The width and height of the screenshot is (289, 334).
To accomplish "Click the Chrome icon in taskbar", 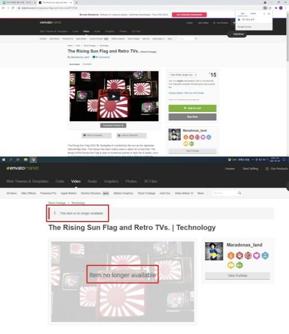I will [33, 160].
